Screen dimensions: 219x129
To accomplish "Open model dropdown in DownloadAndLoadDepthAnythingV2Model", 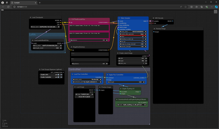I will pyautogui.click(x=132, y=105).
